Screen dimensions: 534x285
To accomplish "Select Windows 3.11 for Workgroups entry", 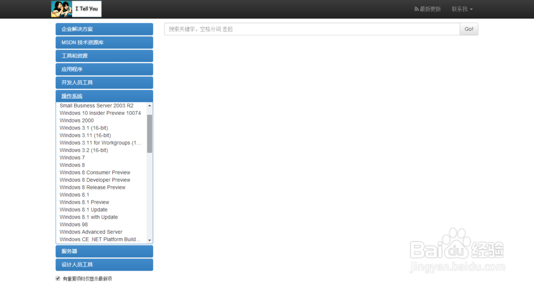I will pyautogui.click(x=100, y=143).
